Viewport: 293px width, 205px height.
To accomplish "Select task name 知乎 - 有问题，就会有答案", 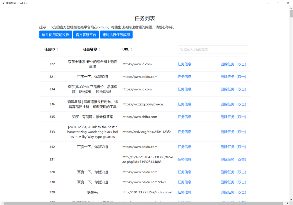I will coord(93,117).
